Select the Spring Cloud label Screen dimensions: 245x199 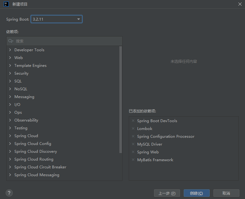click(26, 136)
